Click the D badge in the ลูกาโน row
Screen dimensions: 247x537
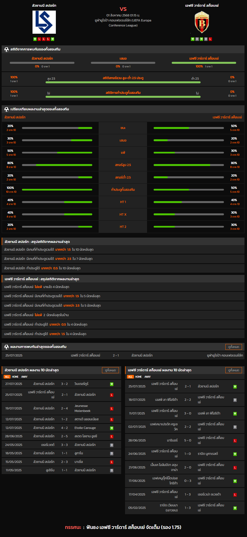pos(112,453)
